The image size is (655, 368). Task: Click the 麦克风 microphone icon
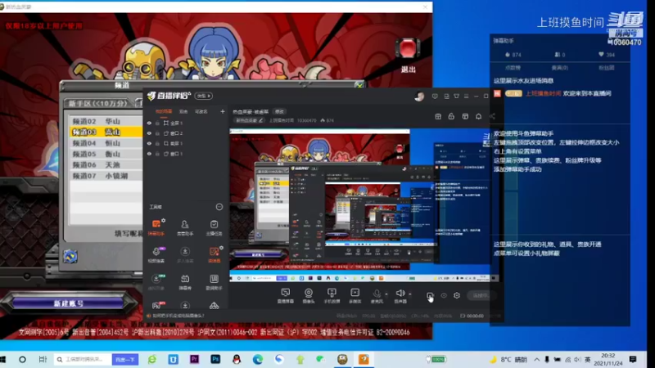(377, 294)
